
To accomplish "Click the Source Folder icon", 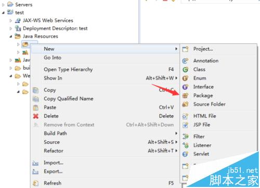I will pos(185,104).
